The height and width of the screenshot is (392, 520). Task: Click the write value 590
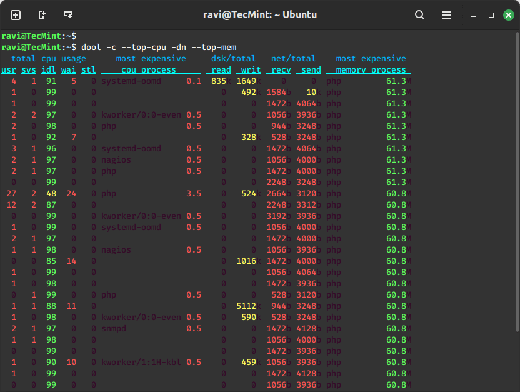[249, 317]
